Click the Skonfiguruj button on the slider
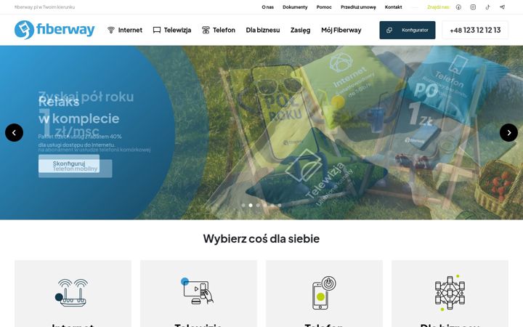Viewport: 523px width, 327px height. pos(69,163)
